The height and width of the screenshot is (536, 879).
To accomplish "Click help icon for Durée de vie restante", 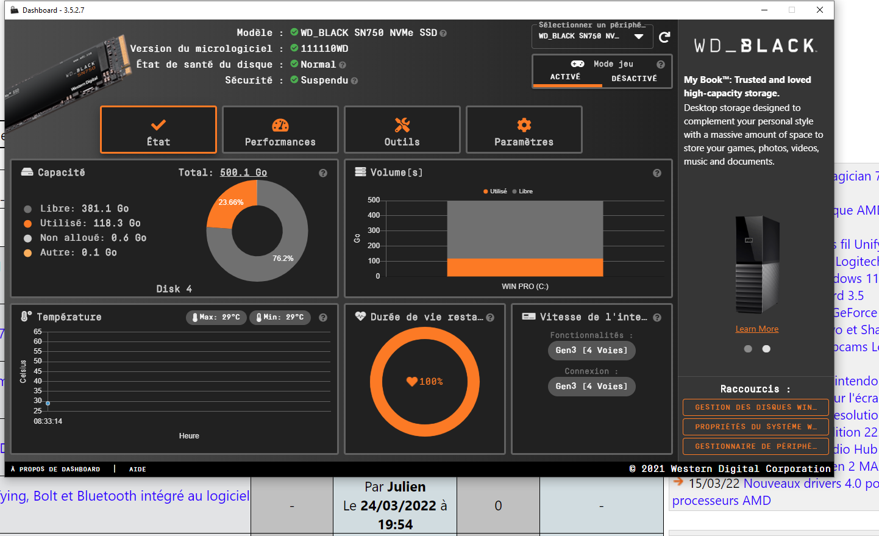I will coord(490,318).
